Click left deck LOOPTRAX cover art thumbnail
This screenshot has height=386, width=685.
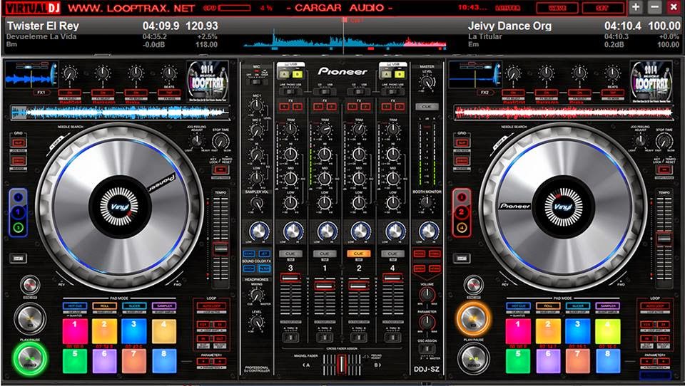pyautogui.click(x=207, y=82)
